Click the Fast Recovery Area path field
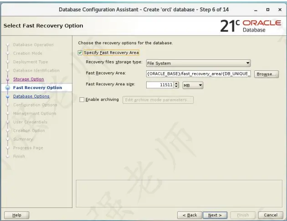Viewport: 287px width, 221px height. coord(199,74)
